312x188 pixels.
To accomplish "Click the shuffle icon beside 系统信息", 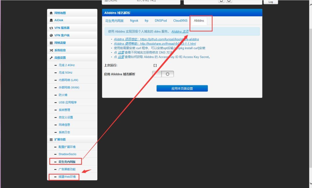I will point(51,50).
